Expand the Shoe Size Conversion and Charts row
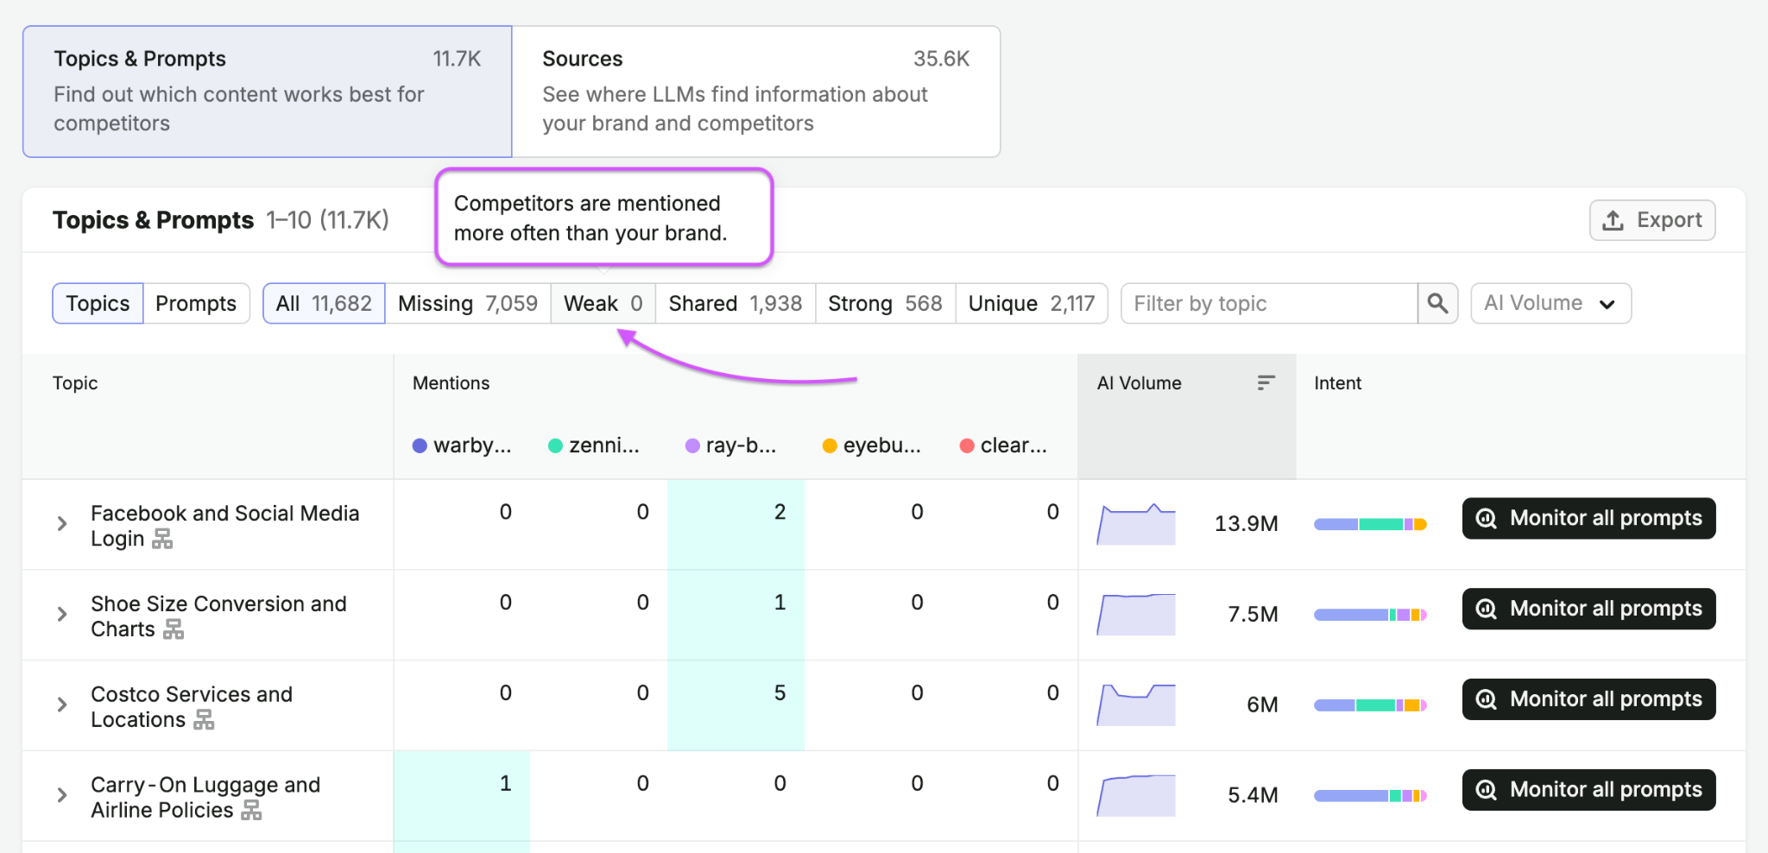The height and width of the screenshot is (853, 1768). 62,614
